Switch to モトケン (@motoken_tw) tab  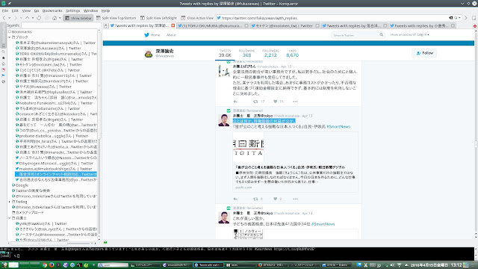coord(285,26)
